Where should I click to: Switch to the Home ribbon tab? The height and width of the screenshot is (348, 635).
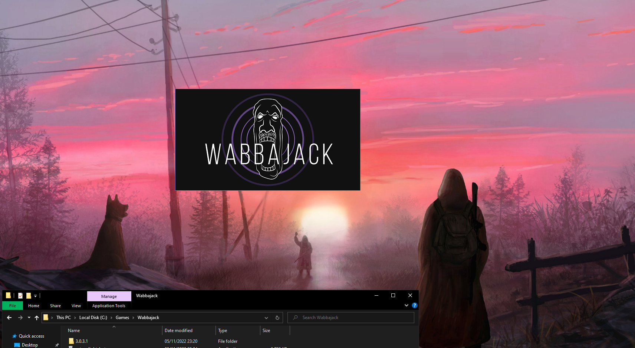click(x=34, y=306)
